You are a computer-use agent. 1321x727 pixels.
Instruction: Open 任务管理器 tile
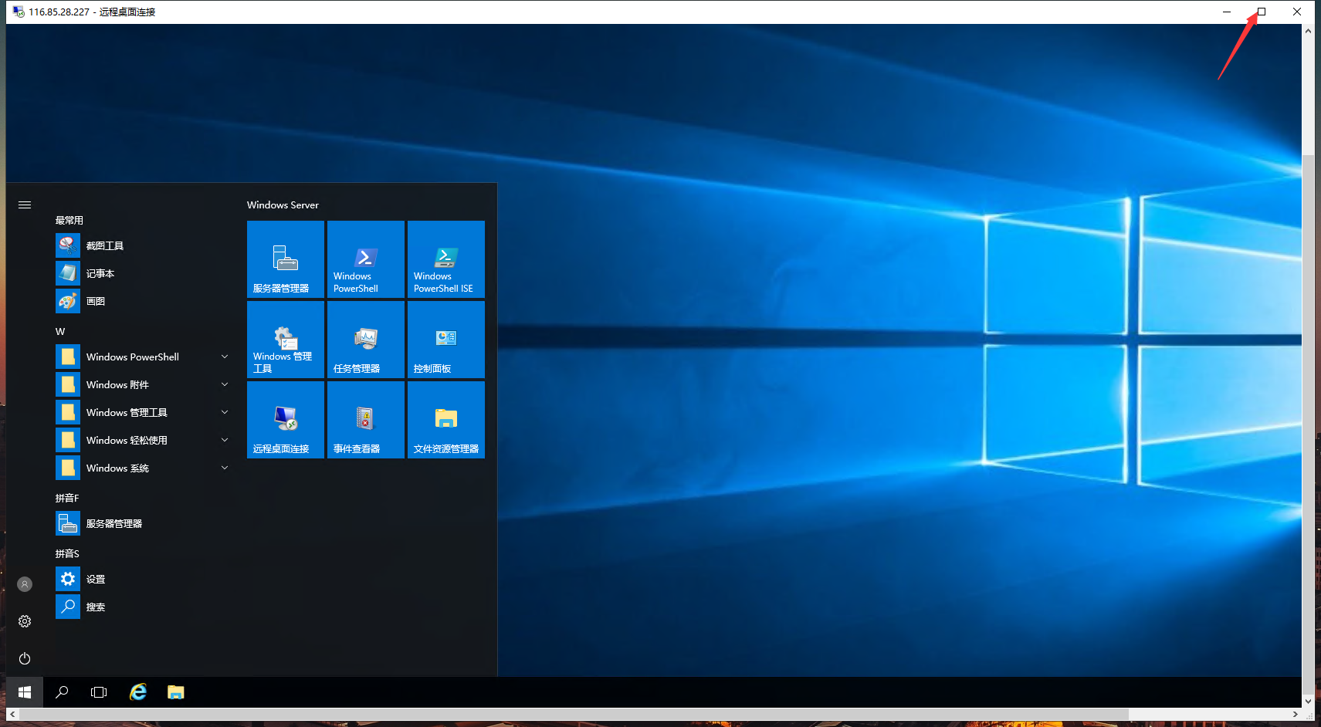click(366, 340)
